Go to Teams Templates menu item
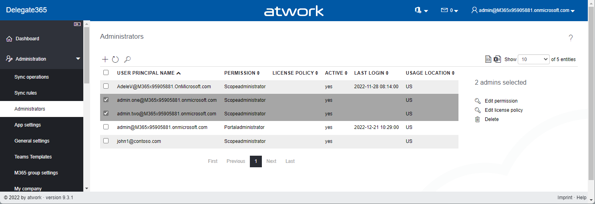 click(33, 157)
